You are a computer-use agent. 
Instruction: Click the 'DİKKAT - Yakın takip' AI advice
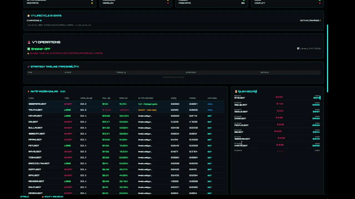click(147, 110)
